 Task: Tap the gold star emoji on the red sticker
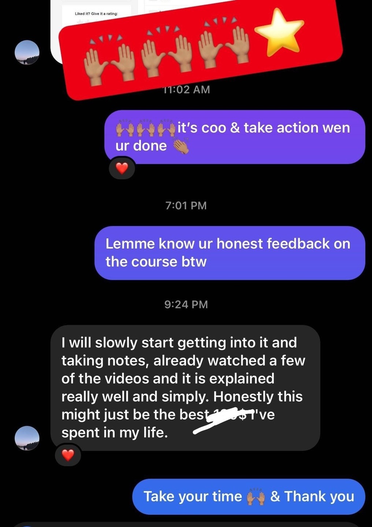280,32
